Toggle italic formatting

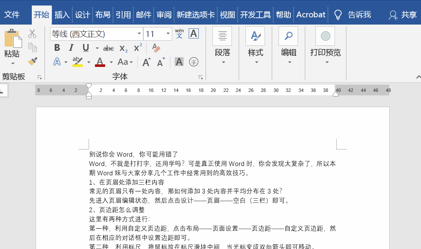click(72, 47)
